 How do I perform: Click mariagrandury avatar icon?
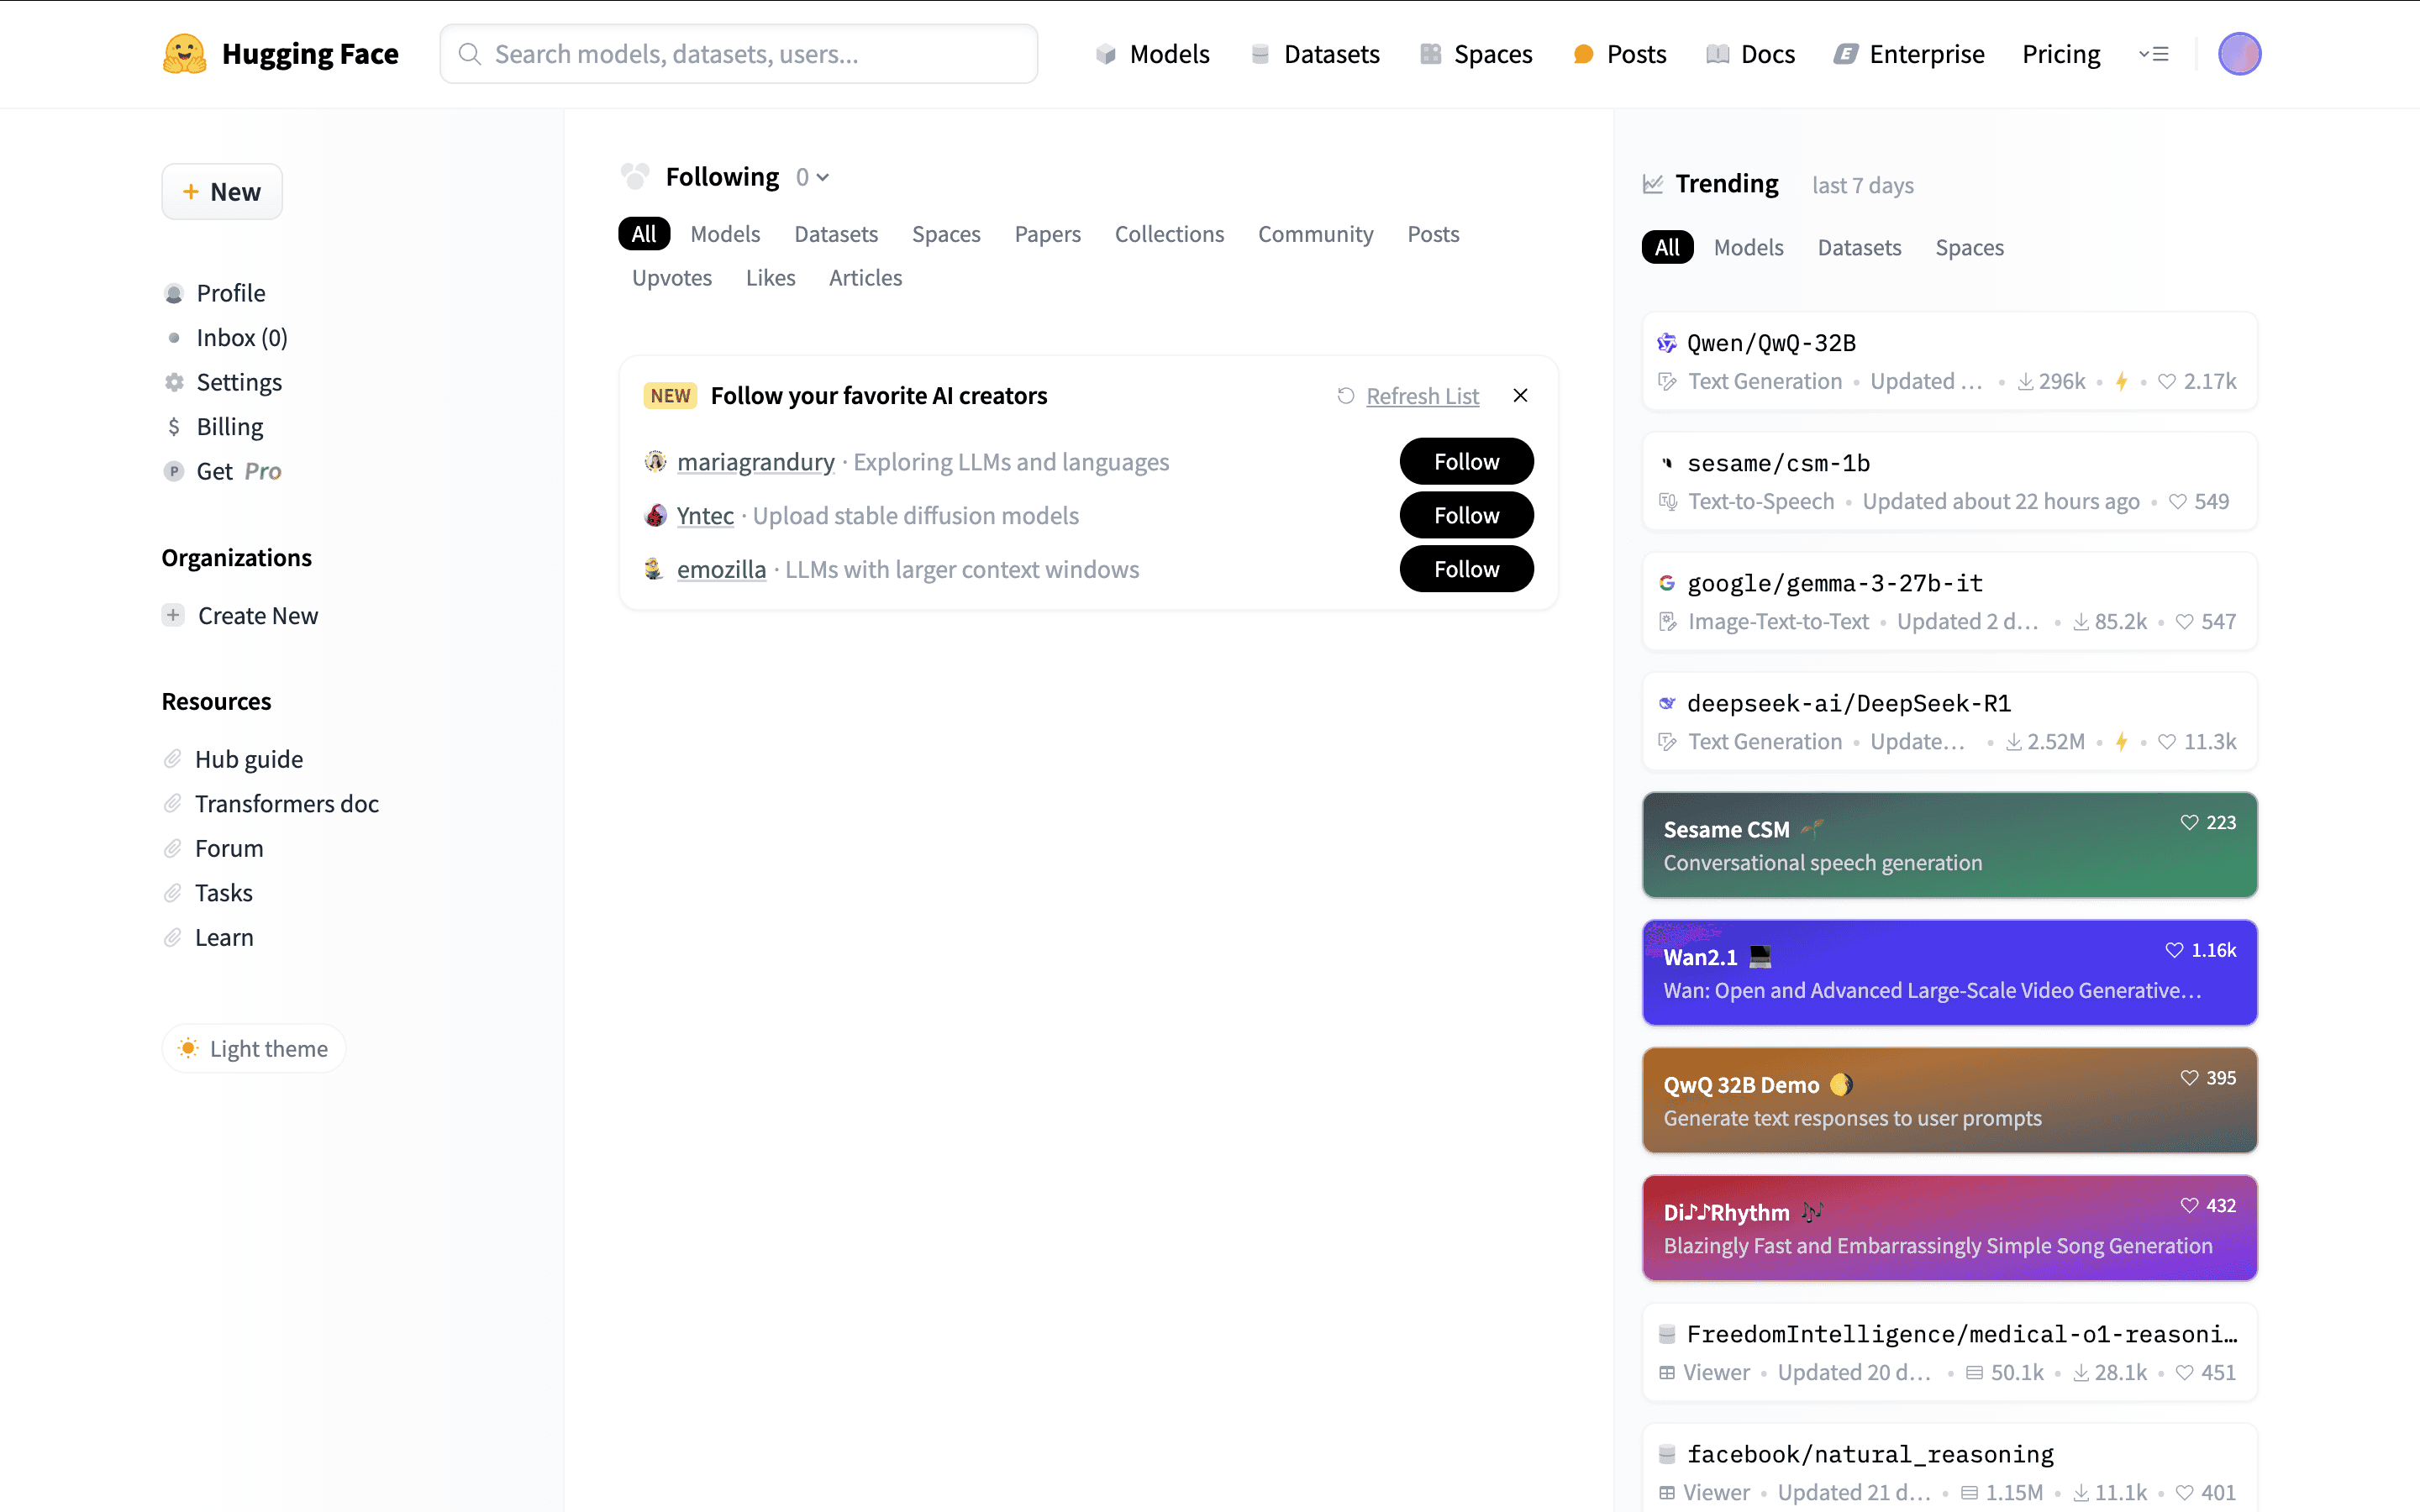click(655, 461)
